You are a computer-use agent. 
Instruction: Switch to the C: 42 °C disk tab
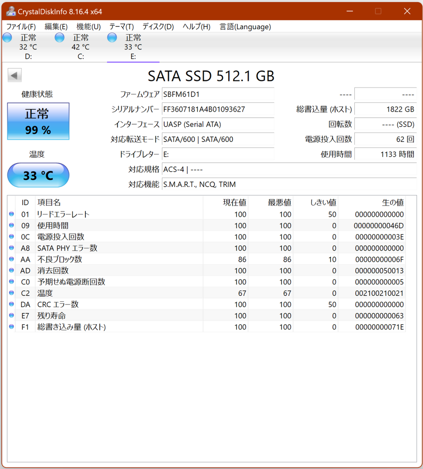pos(81,47)
